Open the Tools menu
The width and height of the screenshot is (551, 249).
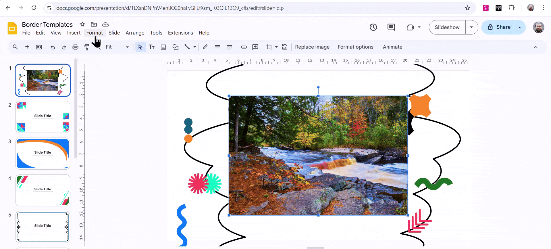point(156,33)
